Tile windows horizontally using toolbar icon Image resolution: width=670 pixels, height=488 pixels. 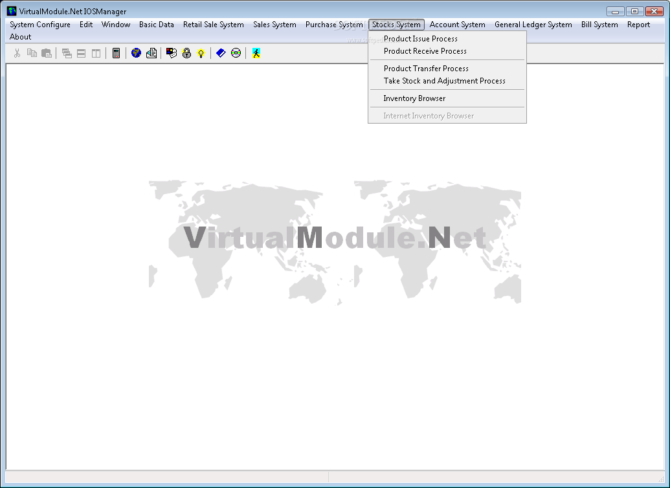(81, 53)
